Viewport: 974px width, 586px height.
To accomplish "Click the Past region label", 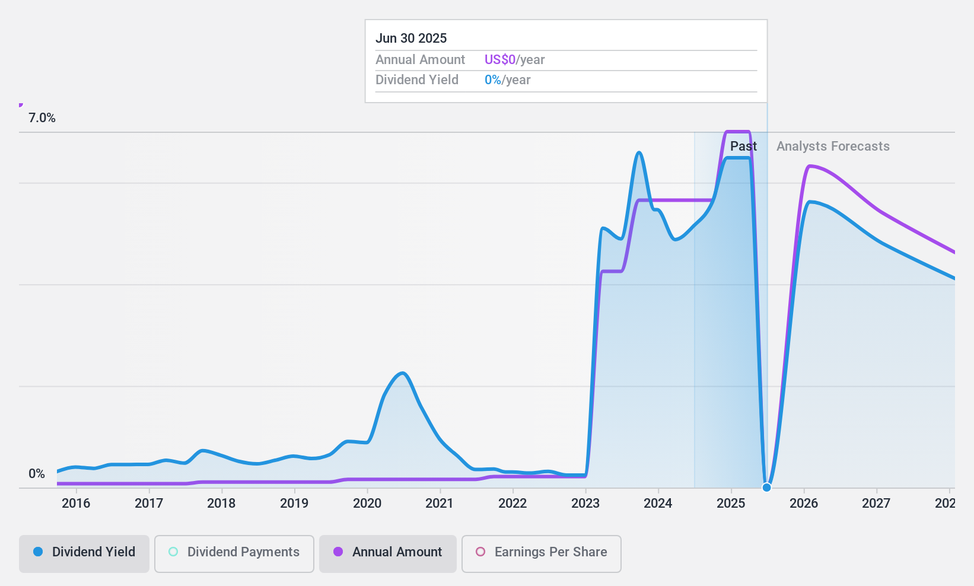I will click(743, 146).
